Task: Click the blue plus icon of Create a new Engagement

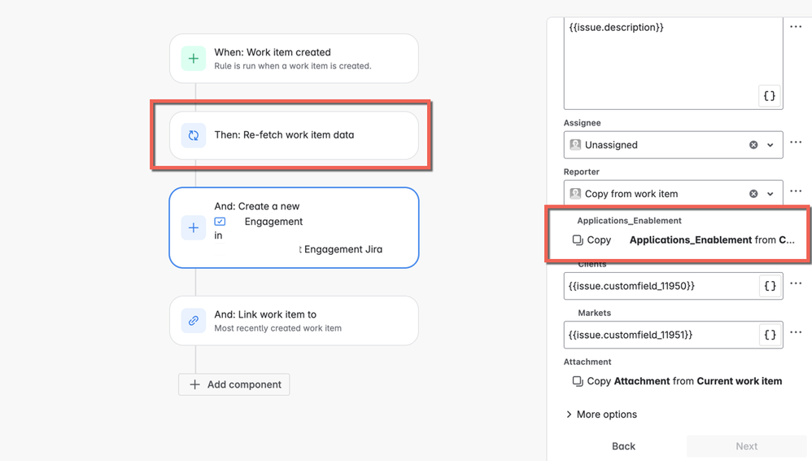Action: coord(193,227)
